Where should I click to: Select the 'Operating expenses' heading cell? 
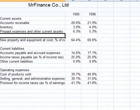33,70
